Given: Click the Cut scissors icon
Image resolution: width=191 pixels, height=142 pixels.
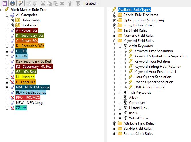Looking at the screenshot, I should tap(43, 3).
